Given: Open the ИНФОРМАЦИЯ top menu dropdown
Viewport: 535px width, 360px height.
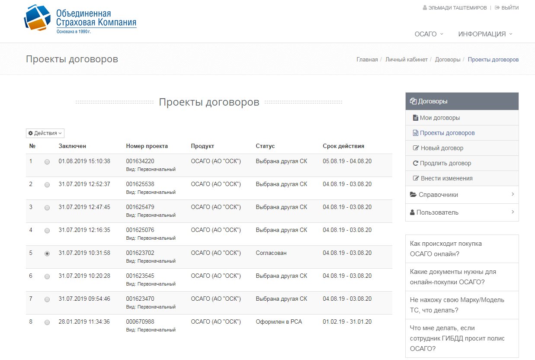Looking at the screenshot, I should [x=485, y=34].
